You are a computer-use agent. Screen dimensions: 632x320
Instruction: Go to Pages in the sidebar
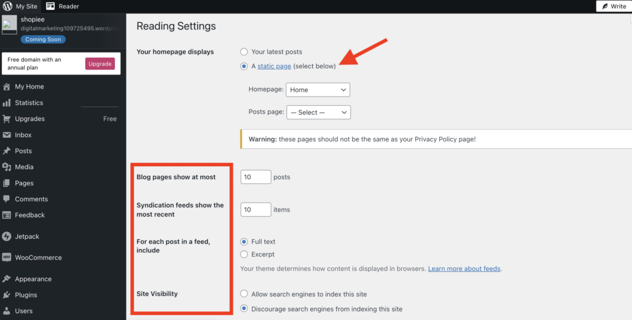click(x=24, y=183)
